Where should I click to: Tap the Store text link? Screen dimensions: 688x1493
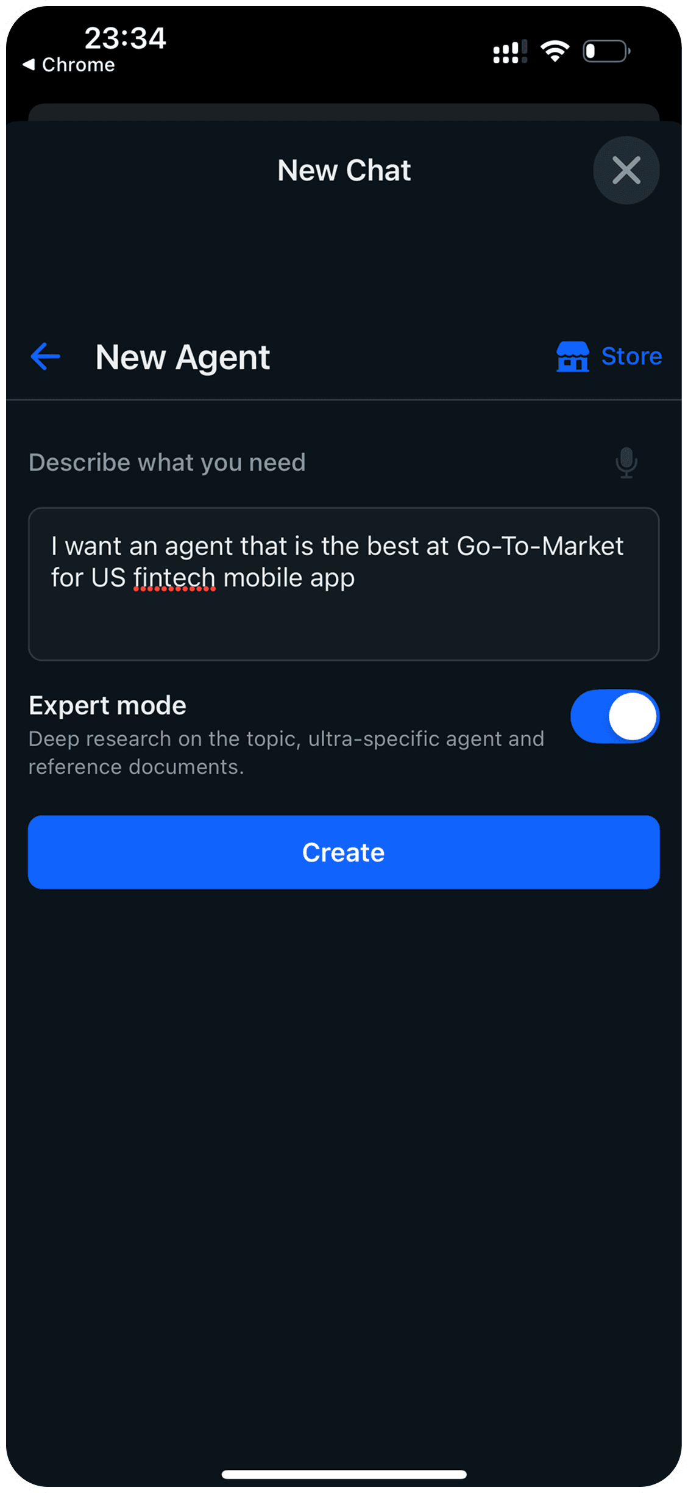pyautogui.click(x=631, y=356)
